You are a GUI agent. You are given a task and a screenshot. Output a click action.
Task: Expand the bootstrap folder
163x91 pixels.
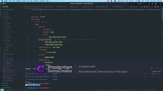(x=8, y=23)
